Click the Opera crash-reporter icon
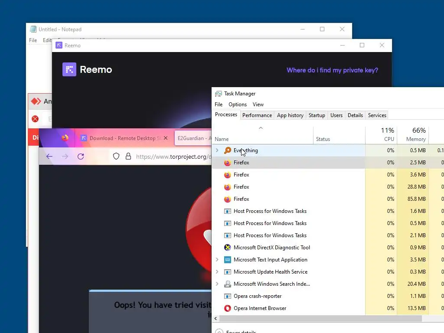The image size is (444, 333). (x=227, y=296)
